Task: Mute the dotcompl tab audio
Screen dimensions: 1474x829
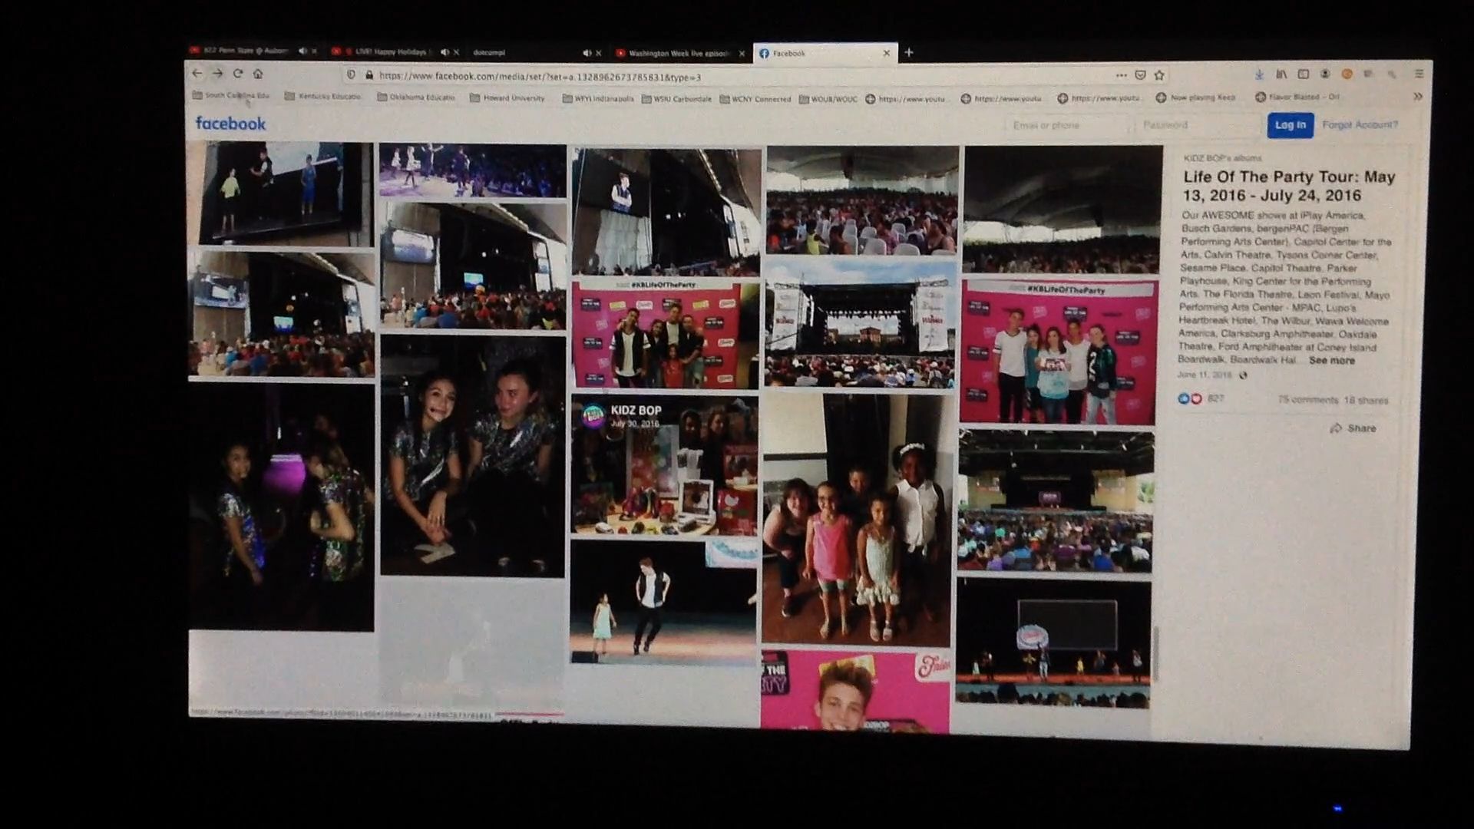Action: 587,53
